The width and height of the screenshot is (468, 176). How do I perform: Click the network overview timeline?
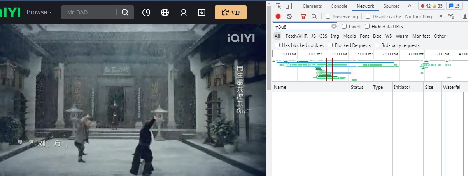370,65
